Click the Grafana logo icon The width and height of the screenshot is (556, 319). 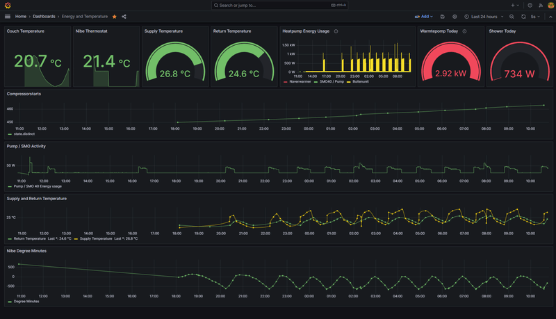coord(8,6)
